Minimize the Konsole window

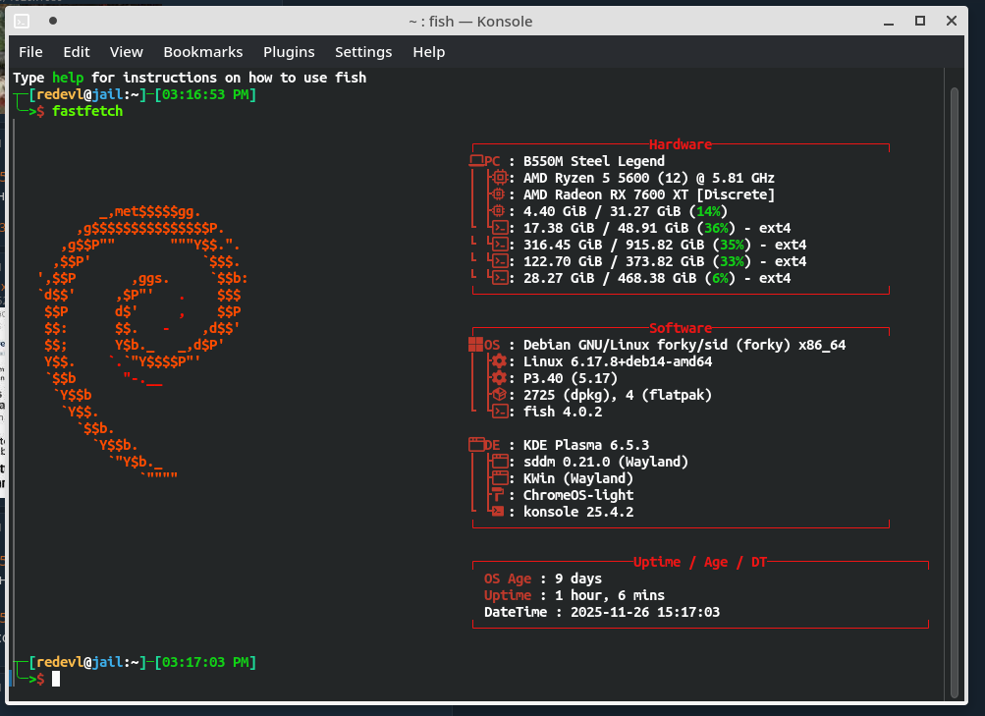pos(888,22)
